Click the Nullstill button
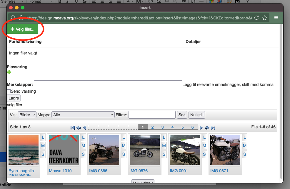 (197, 115)
